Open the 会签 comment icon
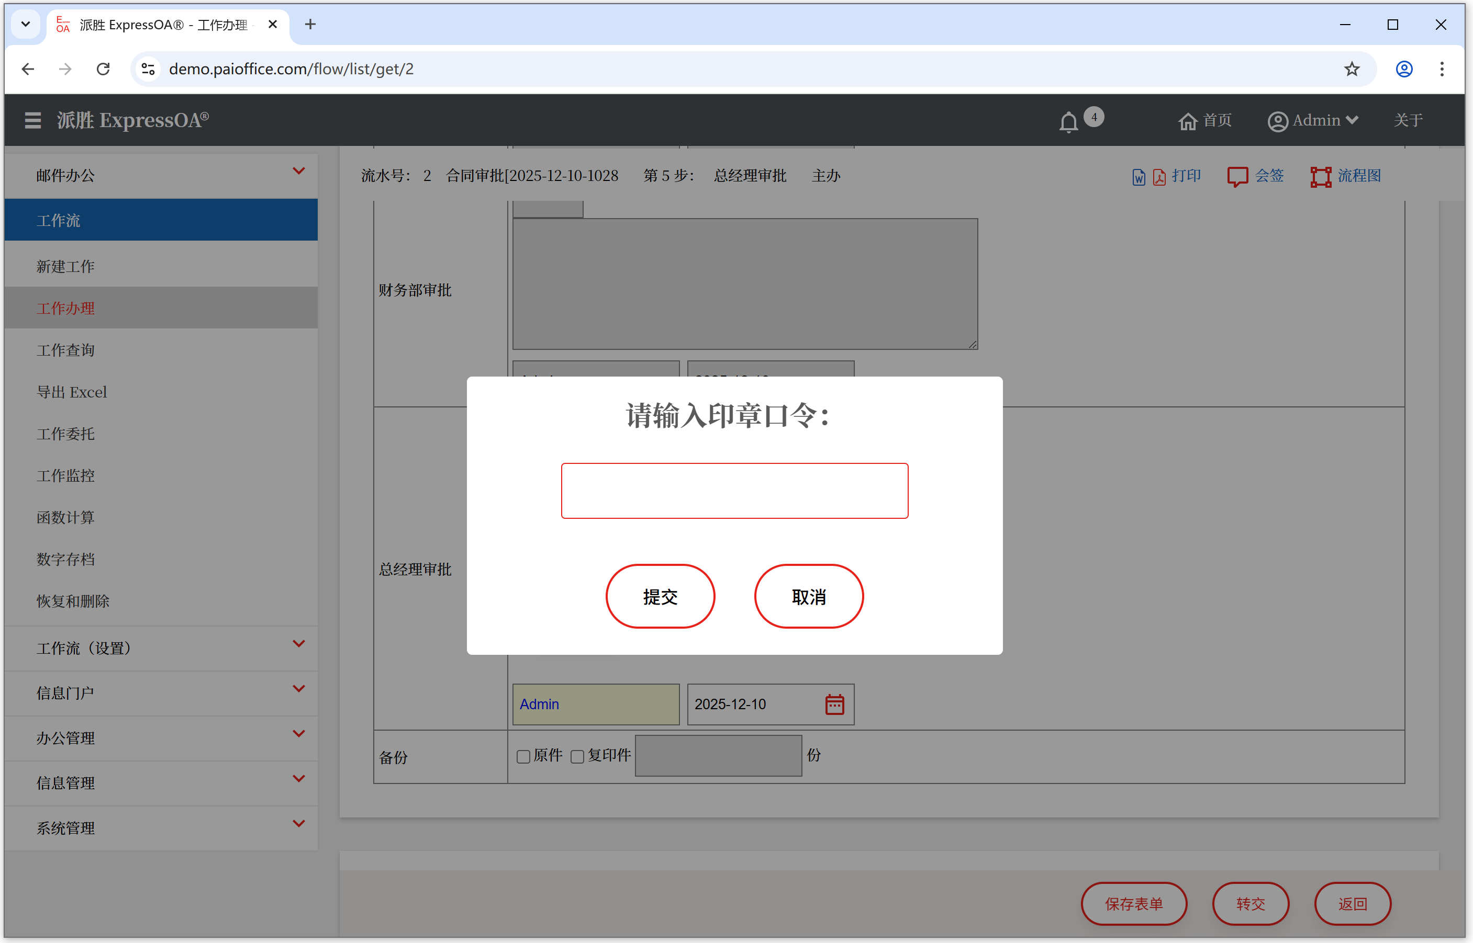 (1237, 176)
